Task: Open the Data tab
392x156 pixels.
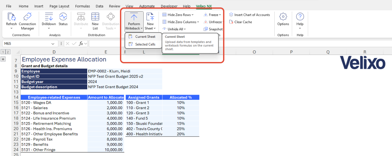Action: coord(100,6)
